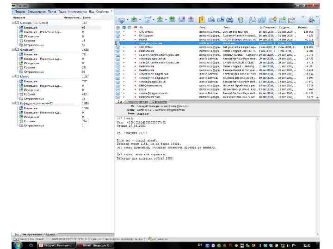Image resolution: width=333 pixels, height=249 pixels.
Task: Click the user search icon at toolbar end
Action: [x=312, y=20]
